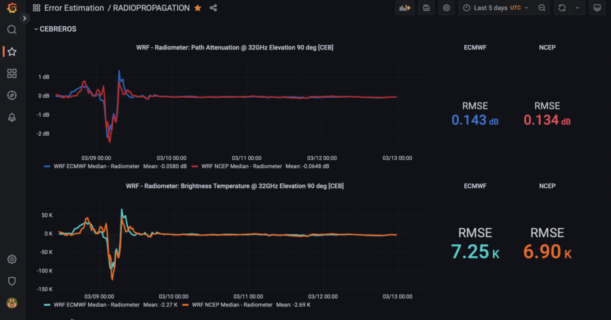Click the -2 dB axis label
This screenshot has height=320, width=611.
pyautogui.click(x=43, y=133)
